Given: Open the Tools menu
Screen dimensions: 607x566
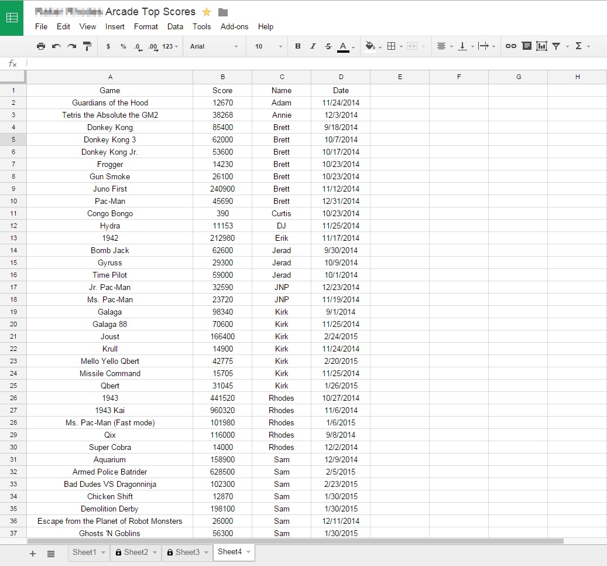Looking at the screenshot, I should click(x=202, y=27).
